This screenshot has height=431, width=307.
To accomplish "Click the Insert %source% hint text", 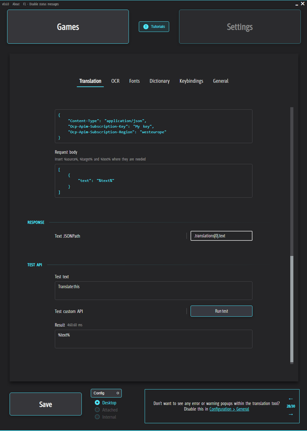I will pos(100,159).
